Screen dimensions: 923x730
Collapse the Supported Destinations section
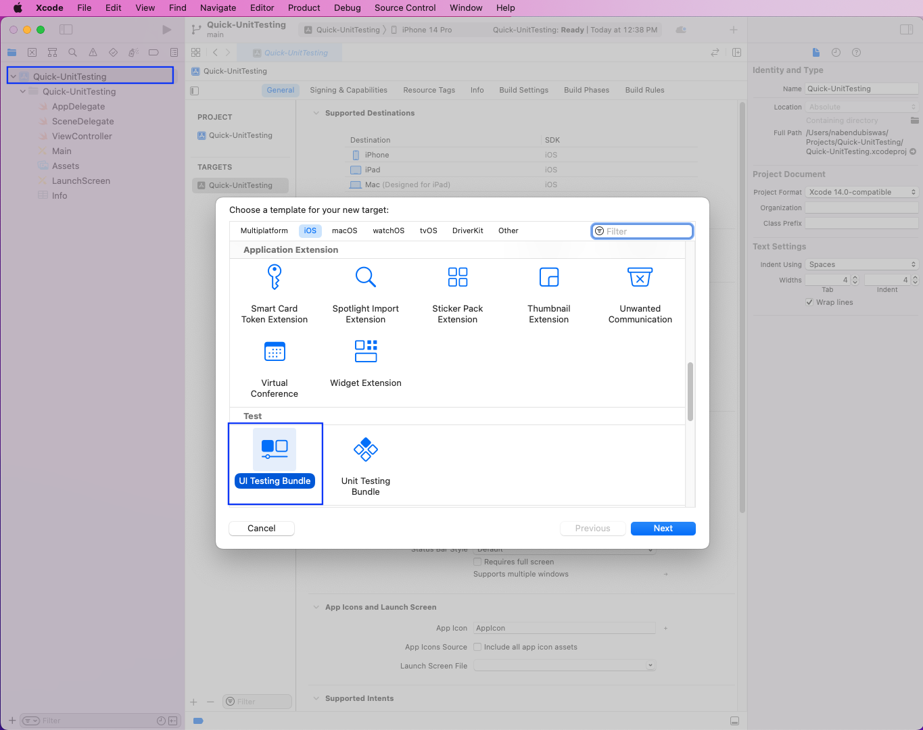(x=316, y=113)
